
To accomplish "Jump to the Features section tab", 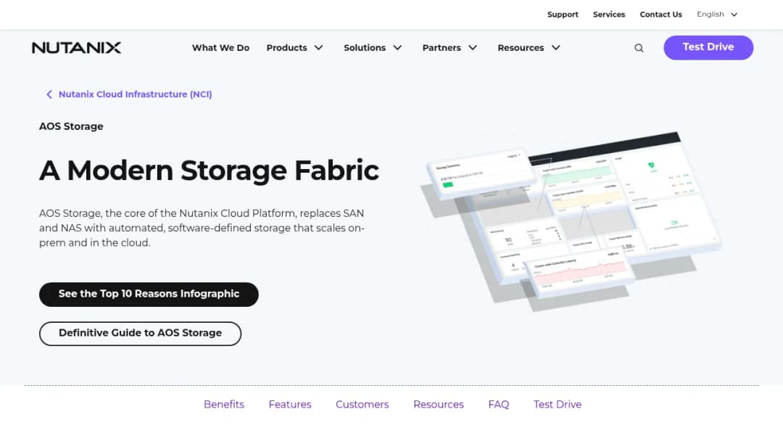I will tap(290, 405).
